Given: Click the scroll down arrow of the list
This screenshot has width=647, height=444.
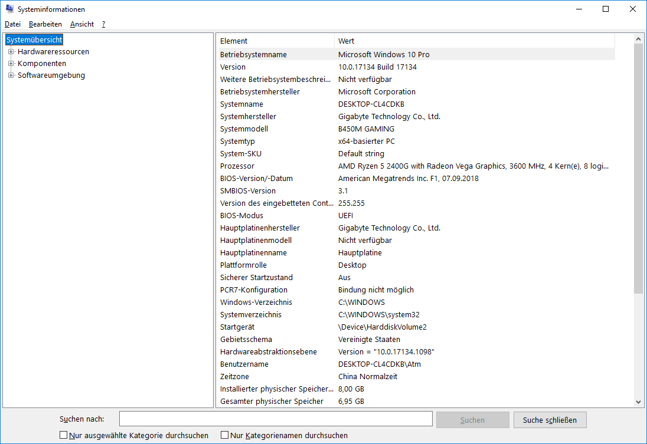Looking at the screenshot, I should point(638,402).
